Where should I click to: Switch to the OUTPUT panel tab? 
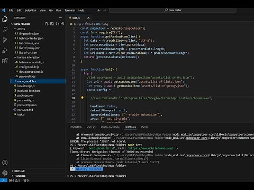pos(91,127)
